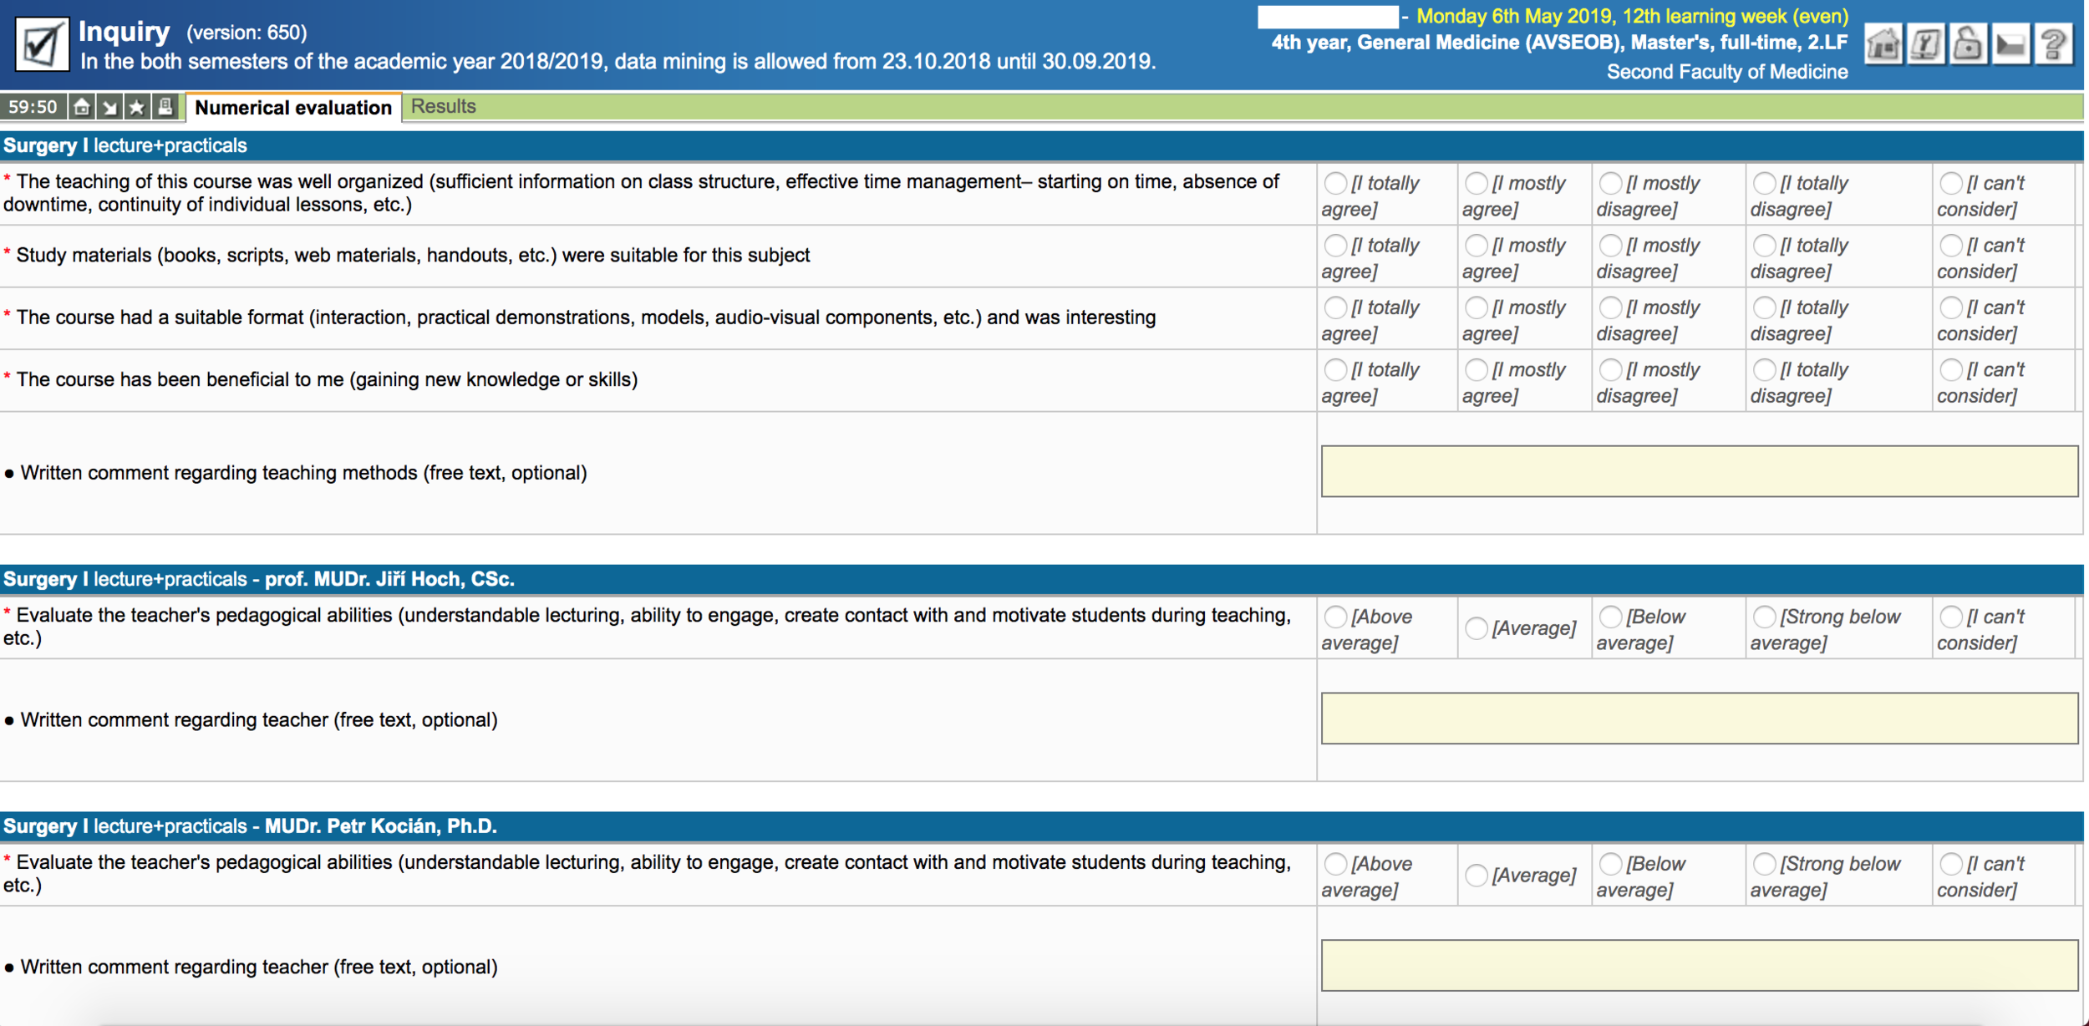Open help question mark icon

point(2054,43)
